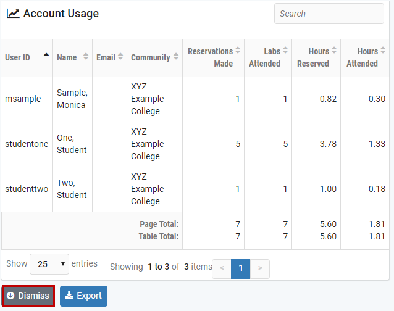The width and height of the screenshot is (394, 311).
Task: Click the studentone user ID cell
Action: (27, 144)
